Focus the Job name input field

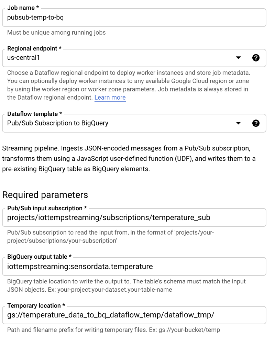click(x=134, y=18)
